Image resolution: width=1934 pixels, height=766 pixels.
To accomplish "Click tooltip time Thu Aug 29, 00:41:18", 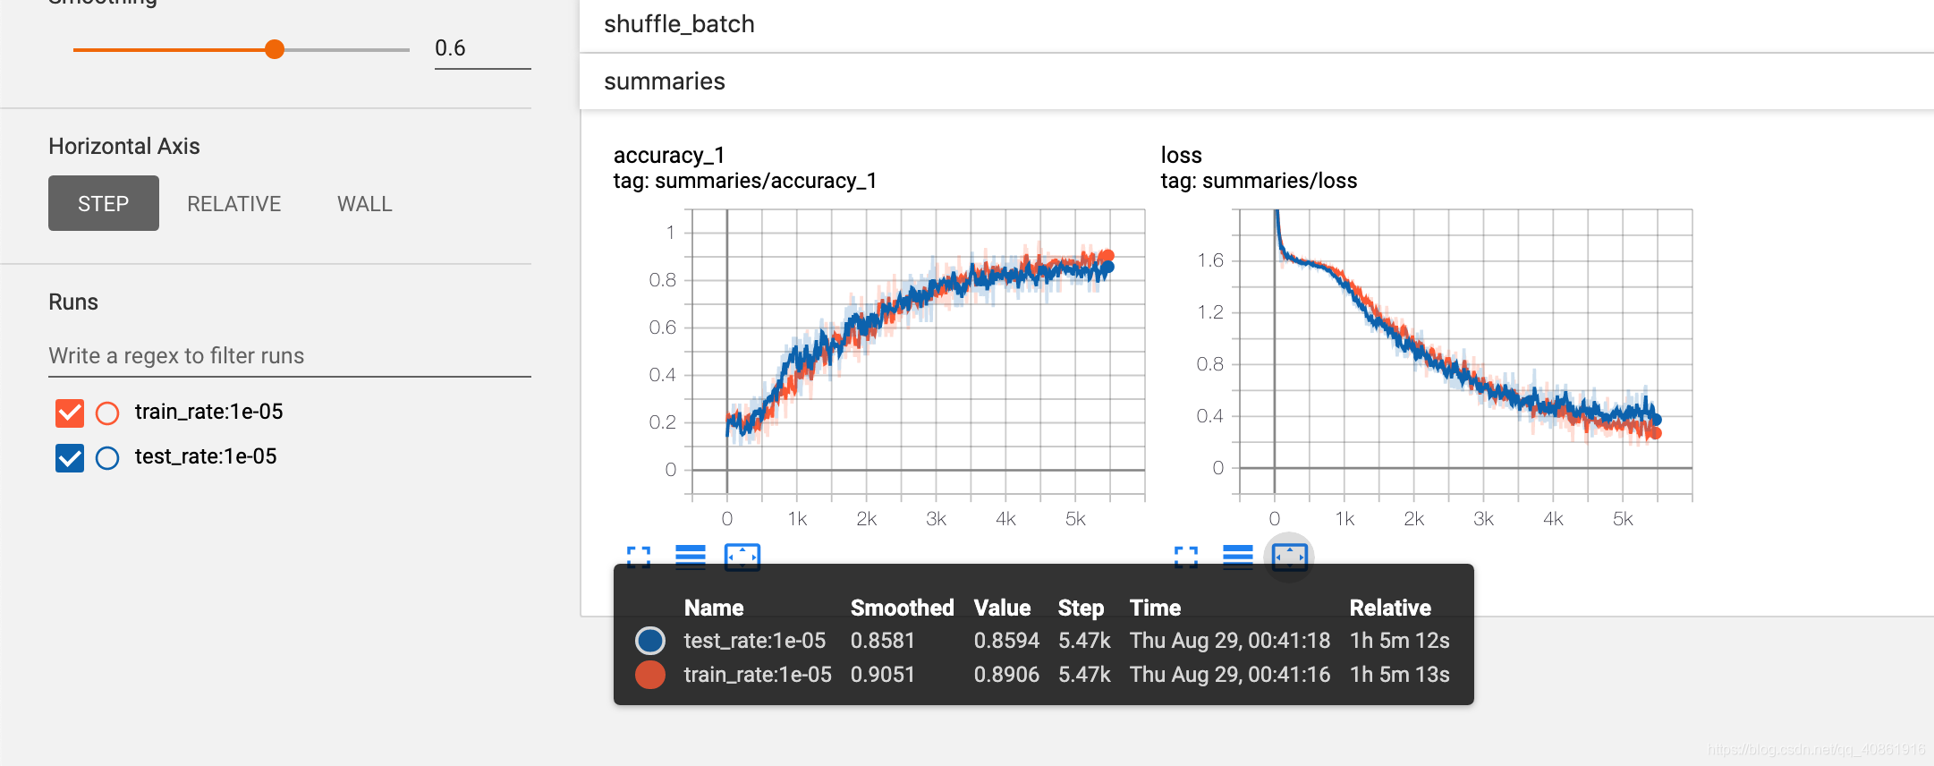I will (x=1230, y=641).
